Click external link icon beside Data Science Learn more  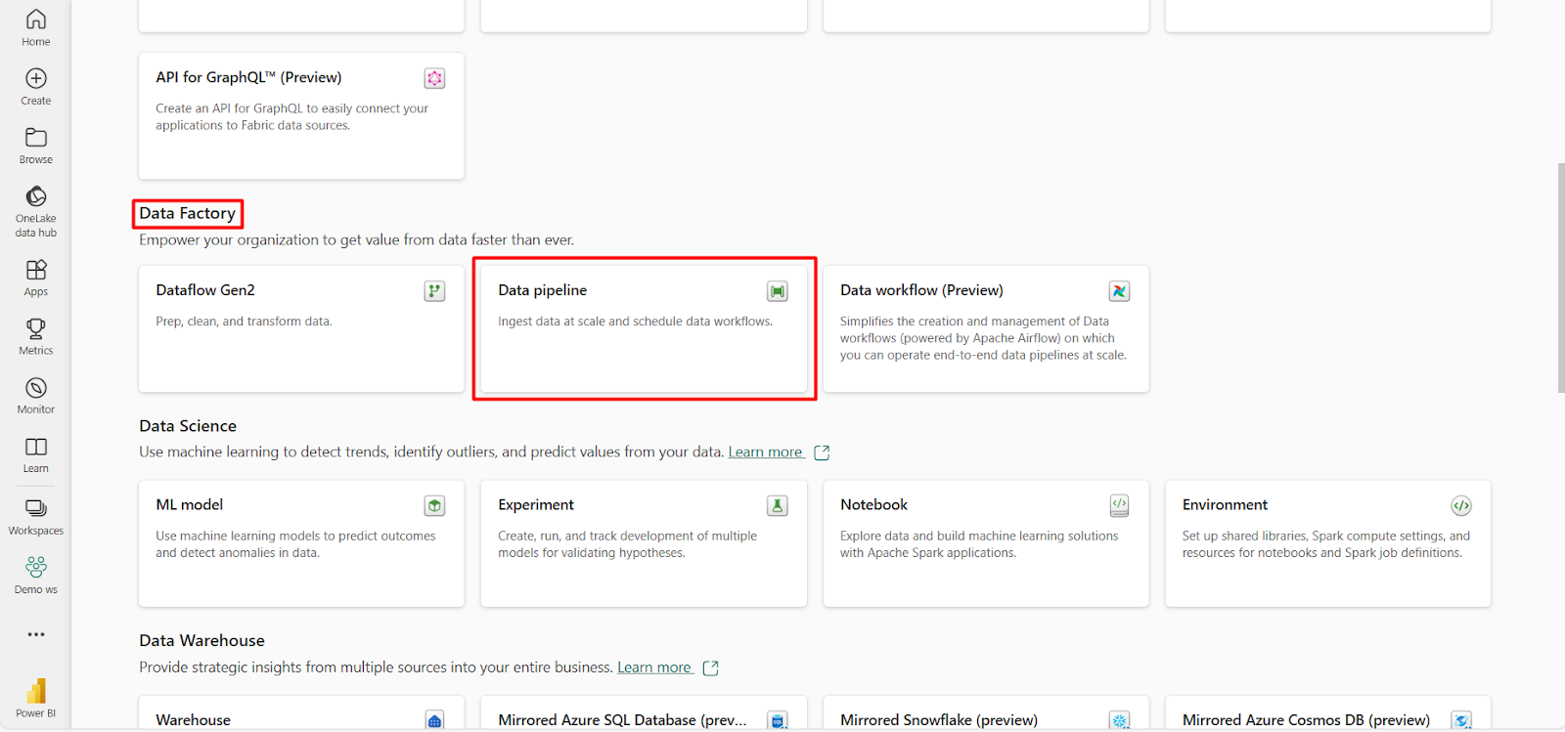pyautogui.click(x=822, y=452)
